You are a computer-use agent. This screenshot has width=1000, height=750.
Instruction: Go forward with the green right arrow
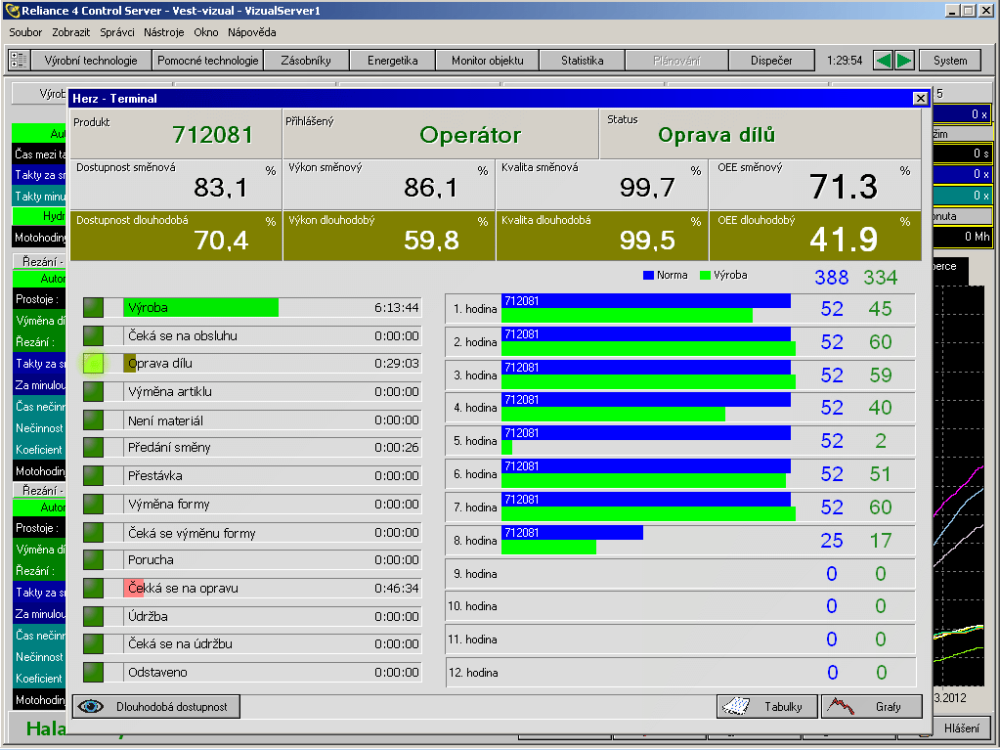coord(904,61)
